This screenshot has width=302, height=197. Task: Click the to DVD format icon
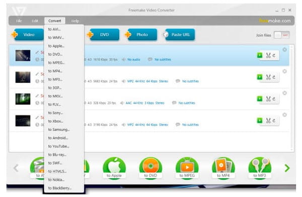pos(150,168)
